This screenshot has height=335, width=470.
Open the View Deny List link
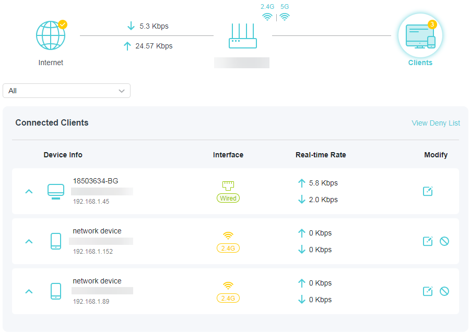436,123
